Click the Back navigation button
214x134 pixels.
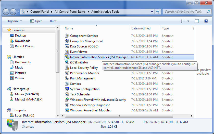point(6,12)
